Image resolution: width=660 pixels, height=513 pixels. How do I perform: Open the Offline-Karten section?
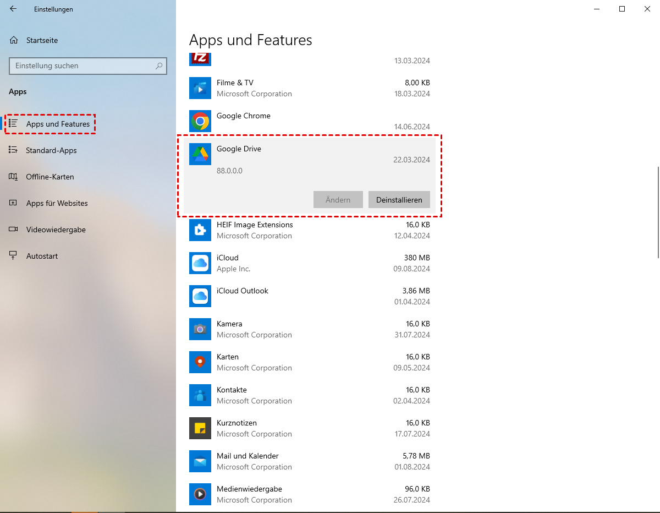(50, 177)
